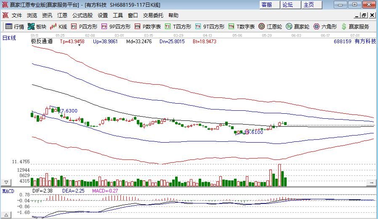Open the P数字表 tool
The width and height of the screenshot is (378, 219).
tap(147, 26)
